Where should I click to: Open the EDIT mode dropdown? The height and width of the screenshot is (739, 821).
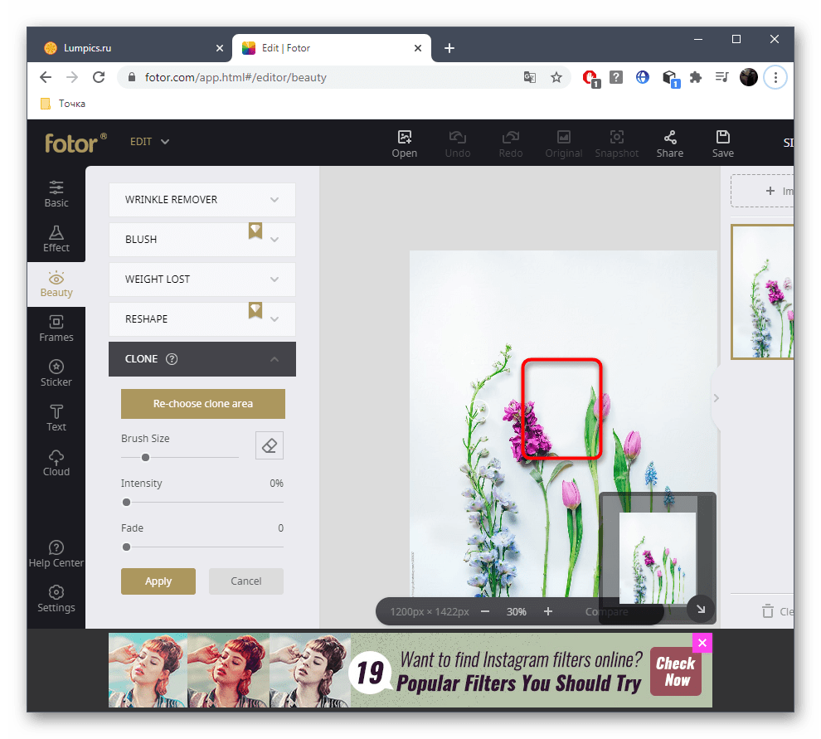tap(149, 142)
